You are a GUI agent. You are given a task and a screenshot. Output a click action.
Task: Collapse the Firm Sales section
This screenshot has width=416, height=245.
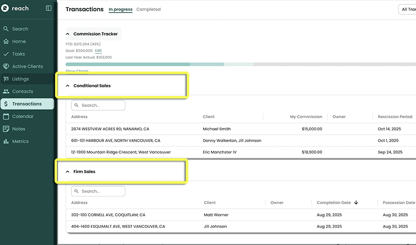[68, 172]
